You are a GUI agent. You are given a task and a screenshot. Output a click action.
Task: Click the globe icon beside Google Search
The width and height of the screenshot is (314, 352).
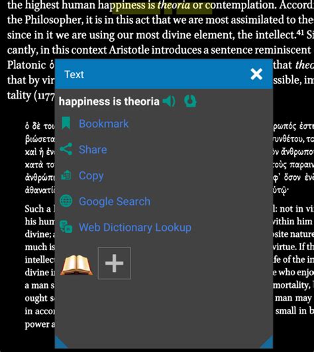coord(66,200)
